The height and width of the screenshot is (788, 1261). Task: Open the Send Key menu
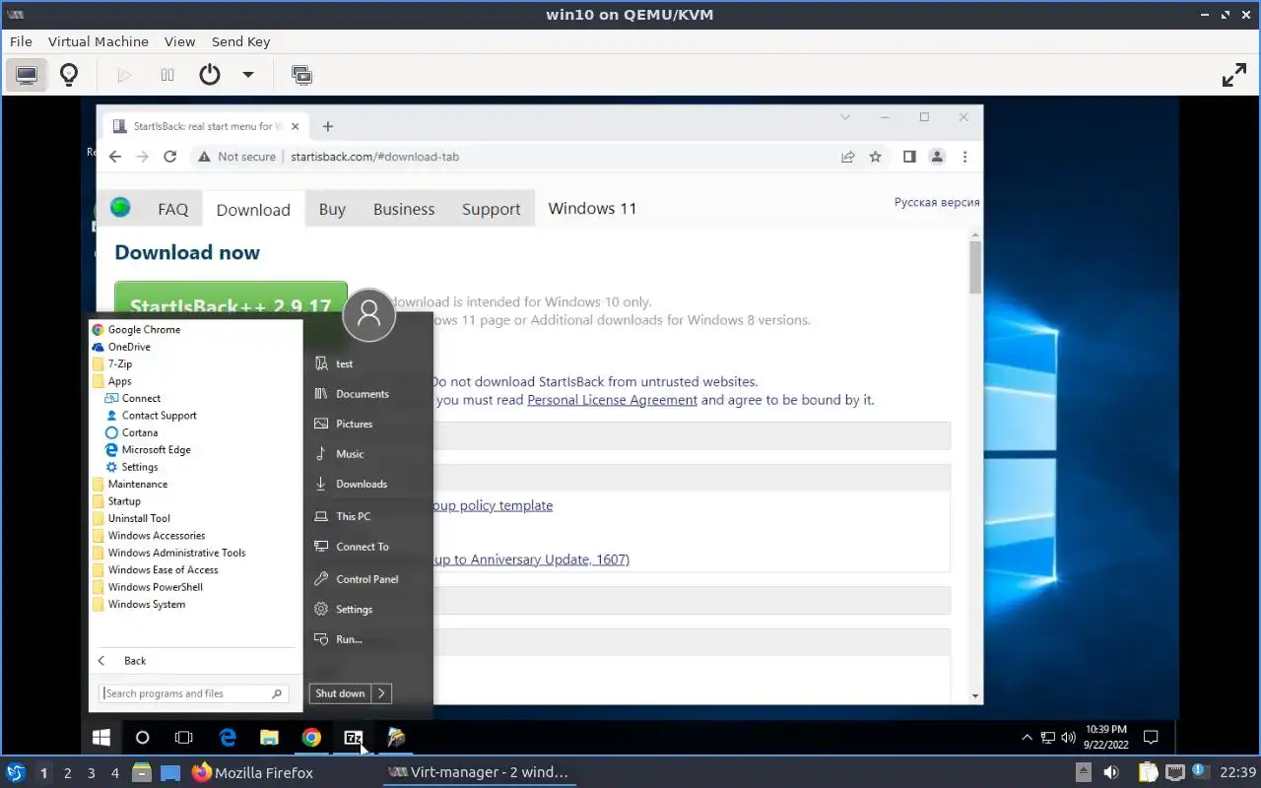[x=240, y=41]
